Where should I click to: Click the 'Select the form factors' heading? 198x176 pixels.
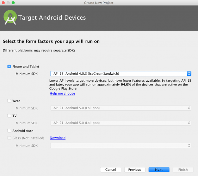51,42
